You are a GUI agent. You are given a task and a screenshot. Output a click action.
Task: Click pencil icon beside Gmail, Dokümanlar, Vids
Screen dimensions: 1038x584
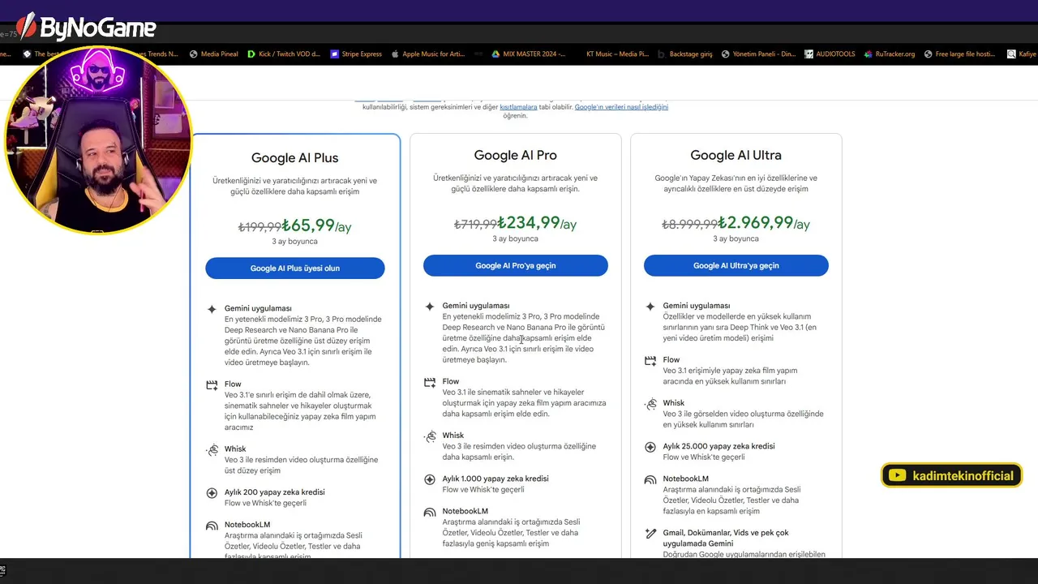(x=650, y=534)
